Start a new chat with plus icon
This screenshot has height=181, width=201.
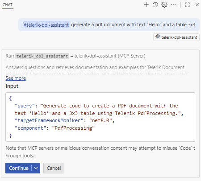point(146,5)
